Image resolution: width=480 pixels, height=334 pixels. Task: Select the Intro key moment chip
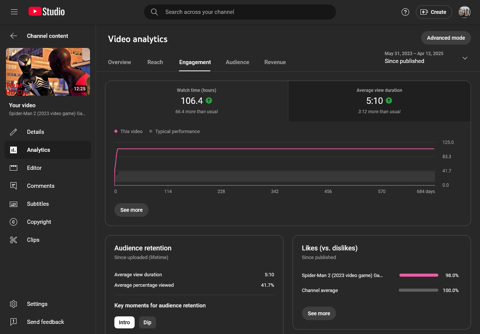pos(124,322)
